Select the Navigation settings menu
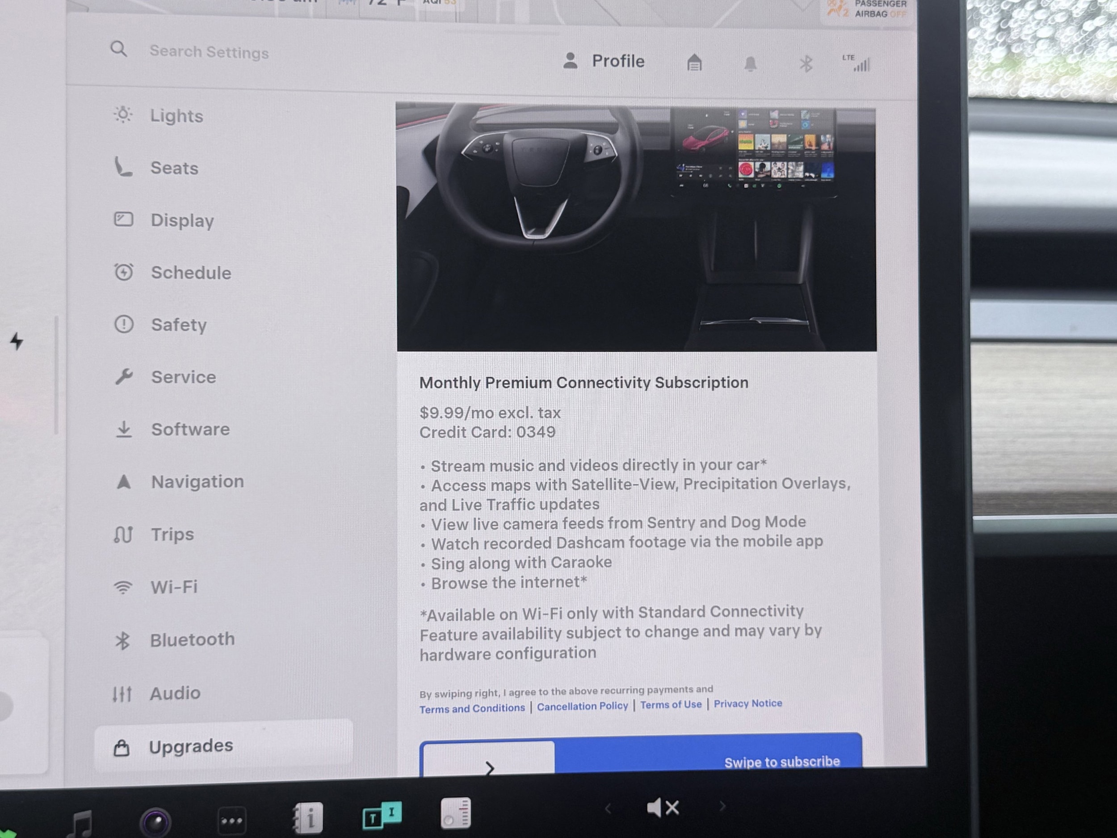Image resolution: width=1117 pixels, height=838 pixels. (197, 482)
